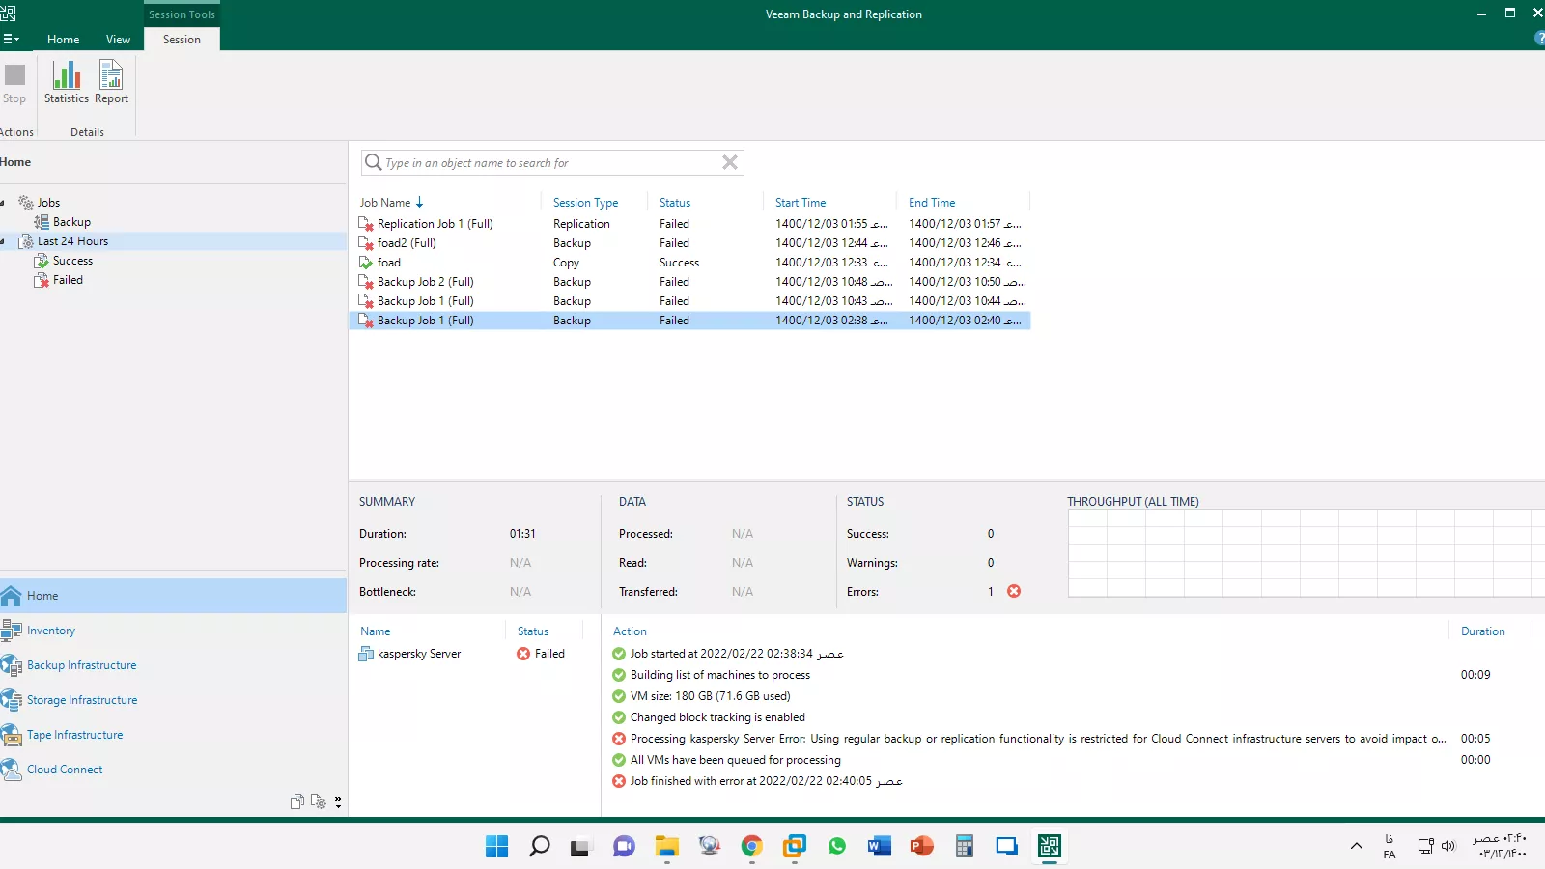Select the Replication Job 1 (Full) session
This screenshot has height=869, width=1545.
(689, 224)
